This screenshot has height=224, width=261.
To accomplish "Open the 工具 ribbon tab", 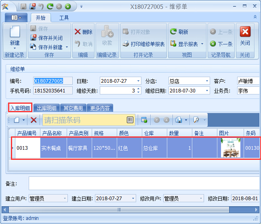I will [x=64, y=18].
